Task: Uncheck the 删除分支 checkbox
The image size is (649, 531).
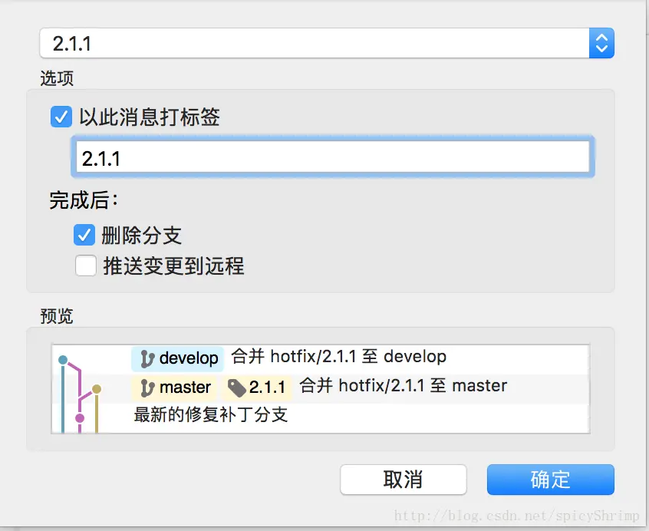Action: [84, 235]
